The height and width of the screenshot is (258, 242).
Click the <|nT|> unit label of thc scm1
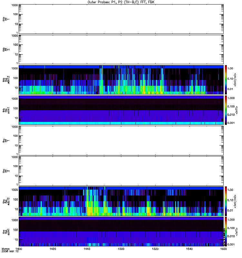pyautogui.click(x=237, y=232)
